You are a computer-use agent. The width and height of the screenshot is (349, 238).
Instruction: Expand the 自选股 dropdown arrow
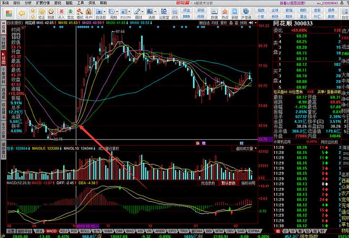(104, 11)
